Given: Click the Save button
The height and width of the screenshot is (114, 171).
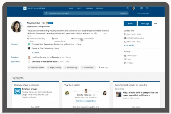Looking at the screenshot, I should 130,24.
